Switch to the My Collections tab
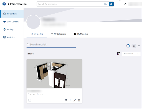142x109 pixels. (58, 34)
